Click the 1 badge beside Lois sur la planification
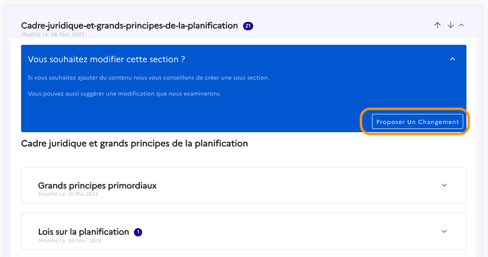The height and width of the screenshot is (257, 488). coord(138,232)
